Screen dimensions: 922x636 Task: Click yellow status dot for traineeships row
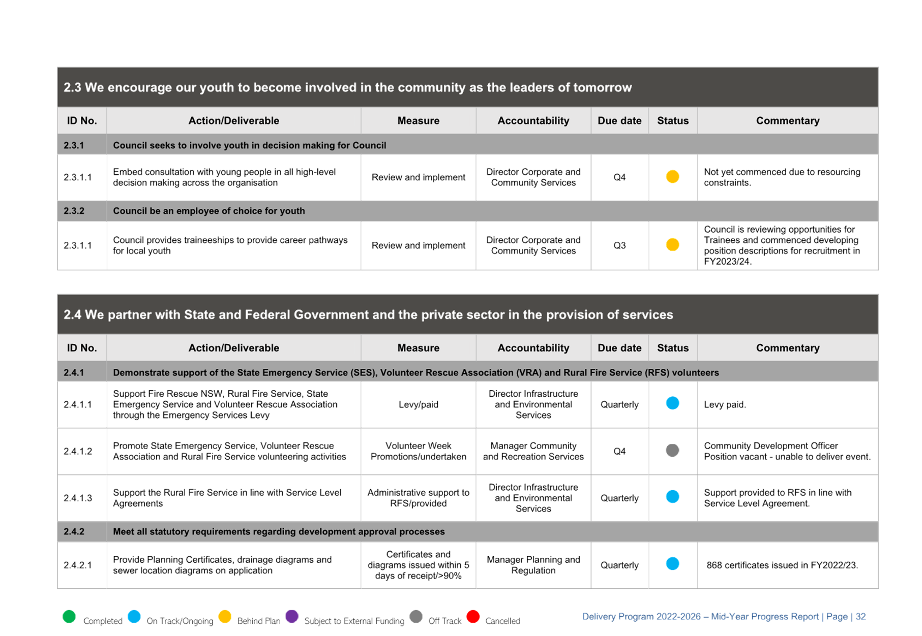[672, 245]
